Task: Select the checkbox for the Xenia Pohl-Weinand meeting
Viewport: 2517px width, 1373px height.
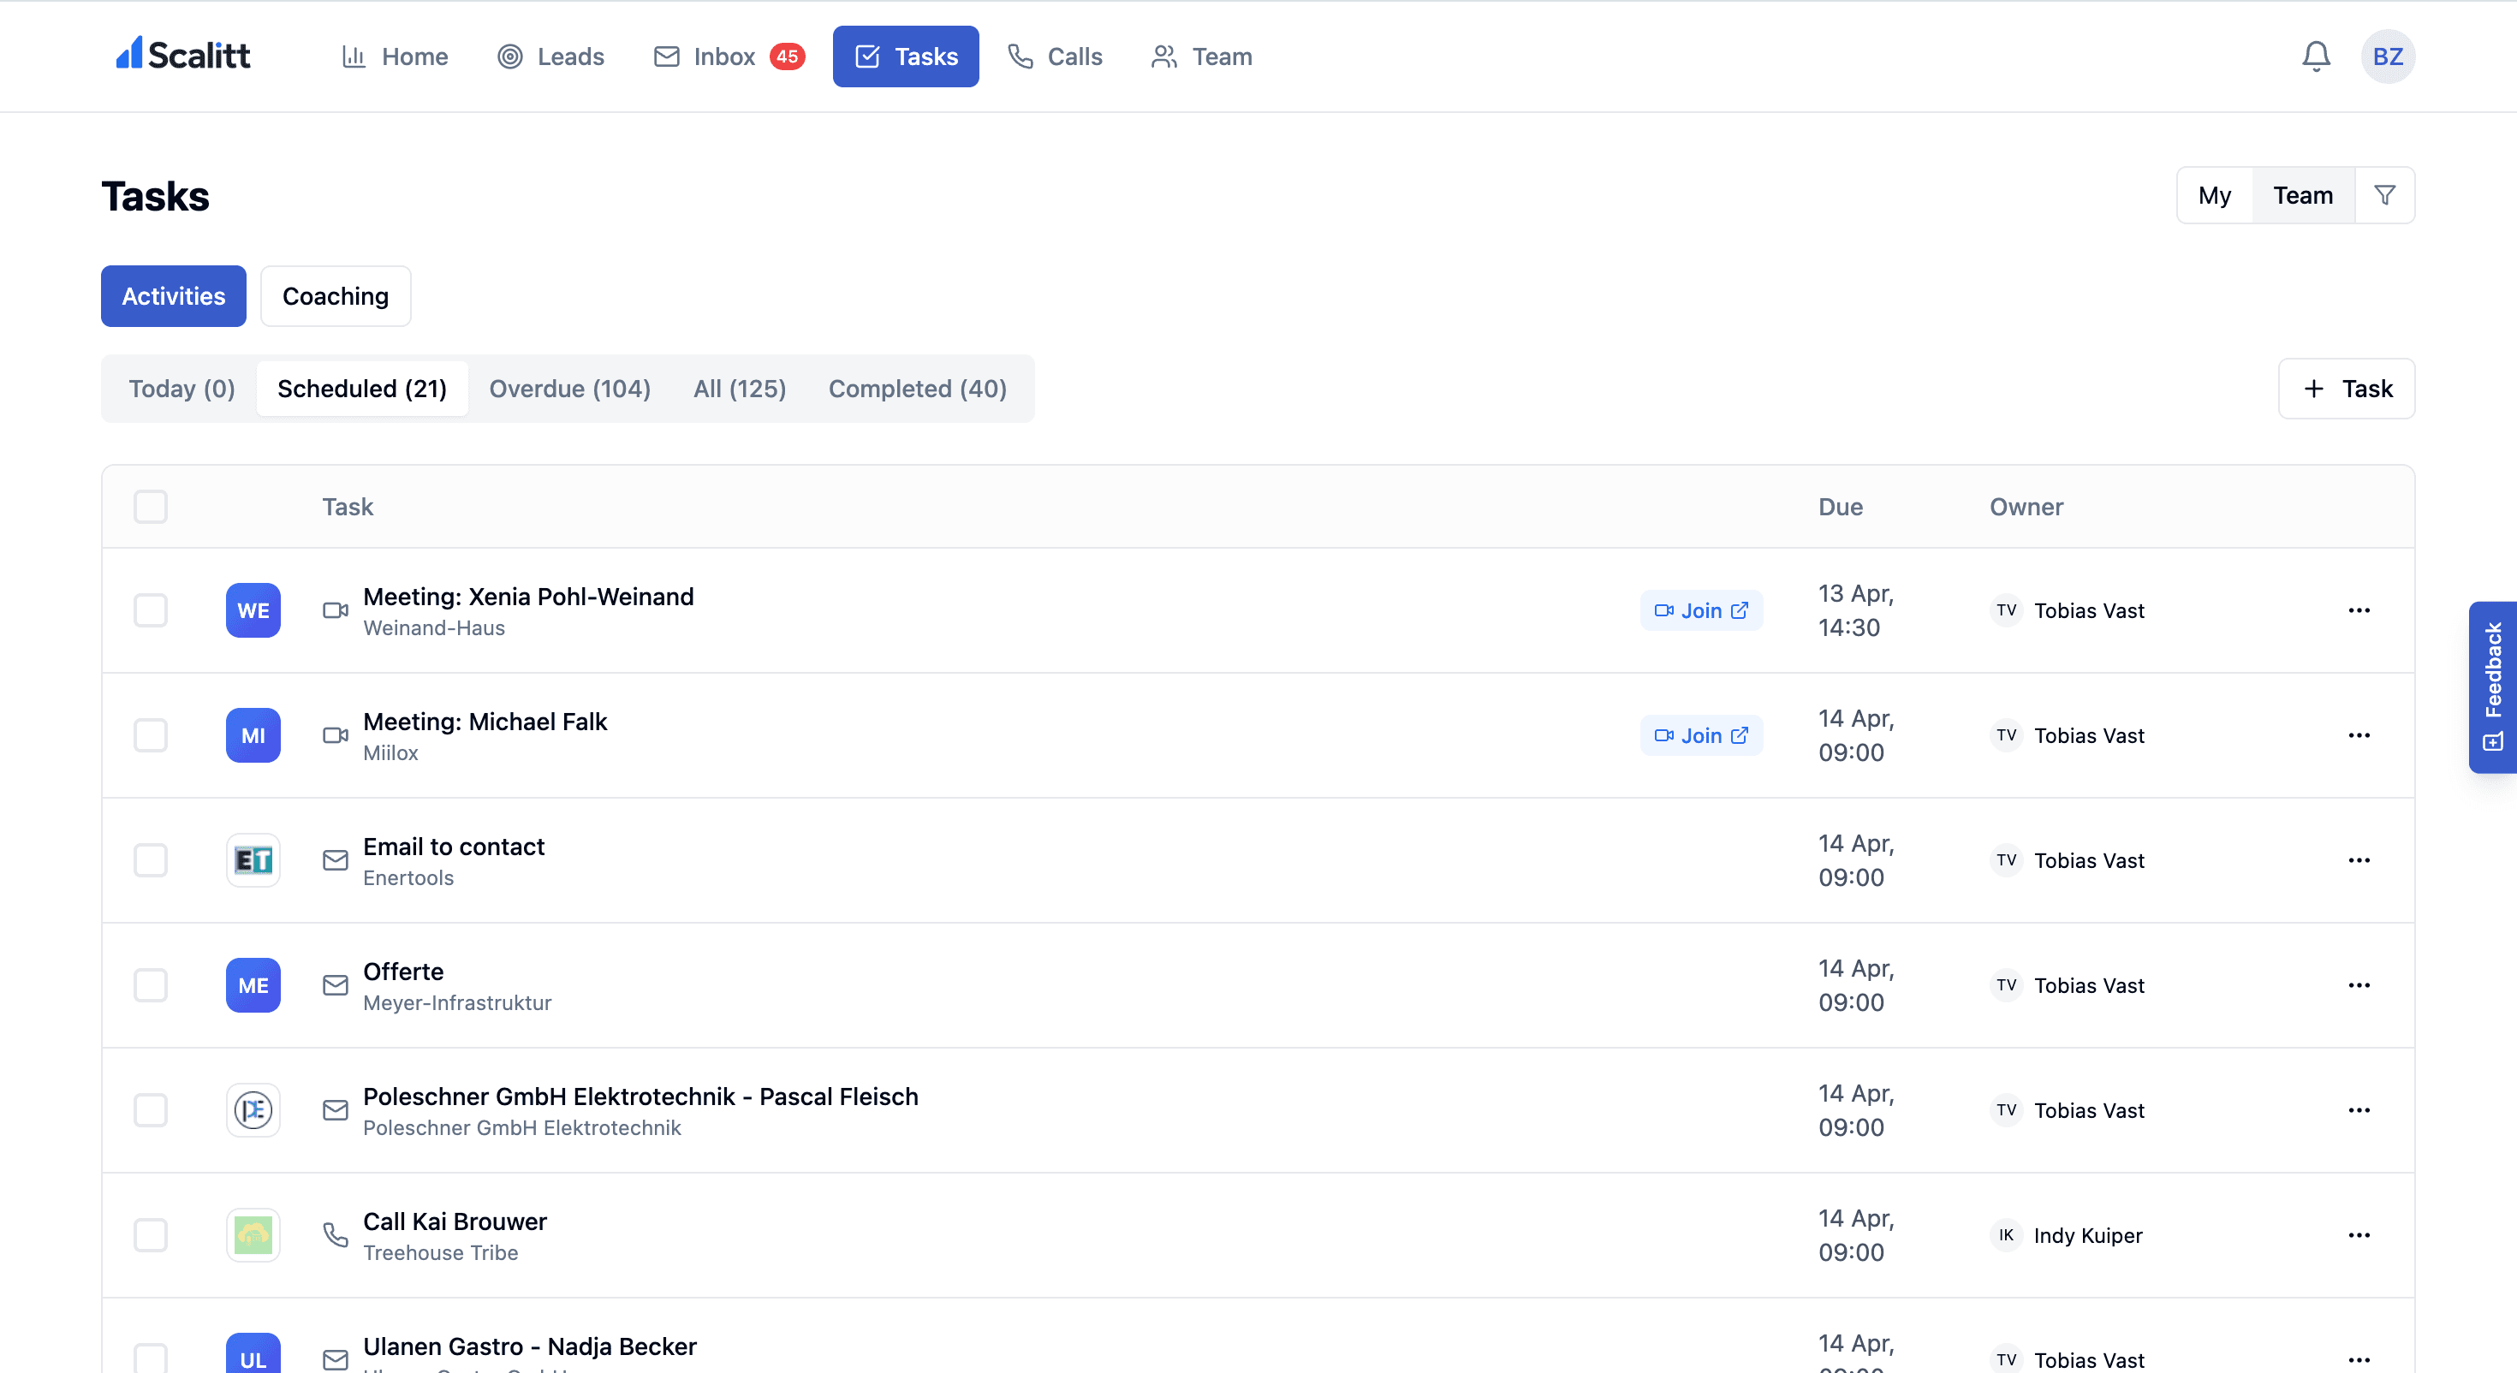Action: 151,609
